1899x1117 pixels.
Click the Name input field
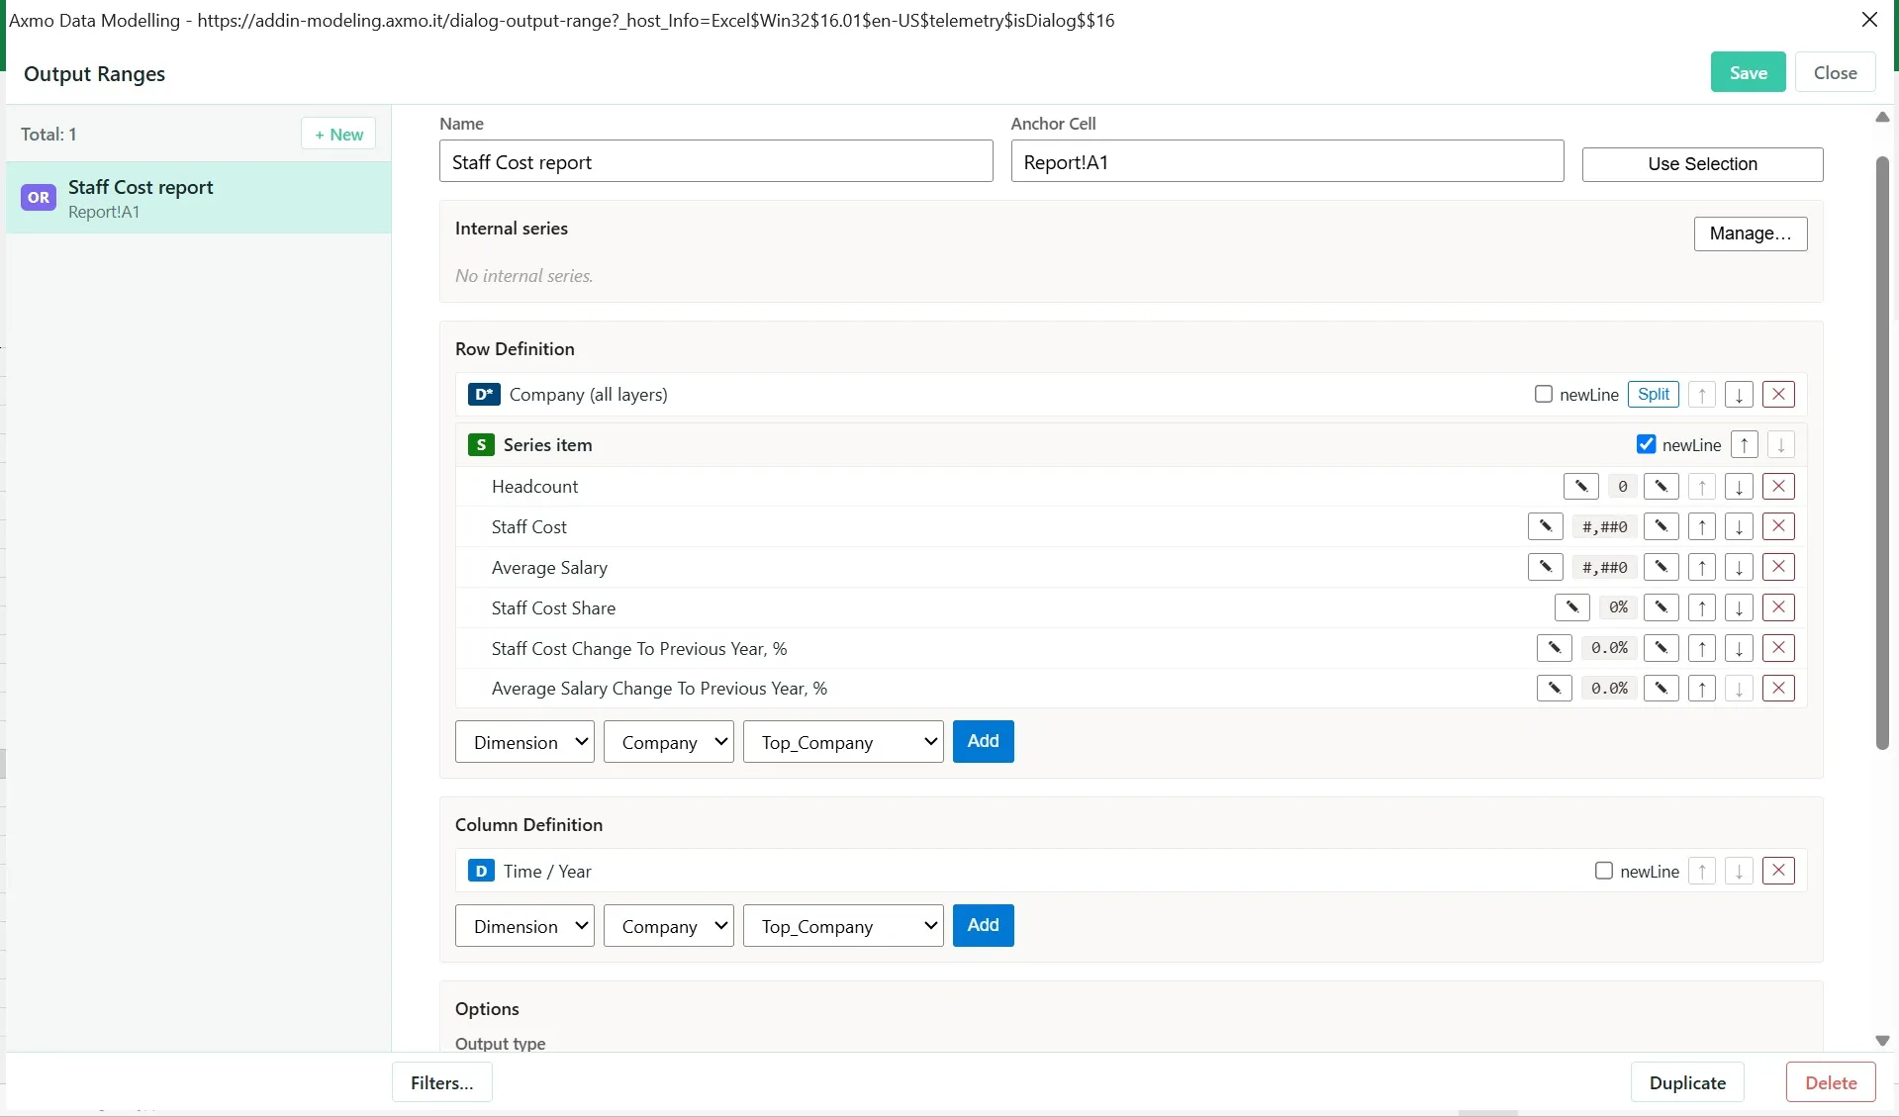(x=715, y=162)
